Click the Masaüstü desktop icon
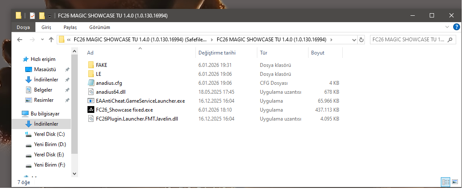This screenshot has width=466, height=190. (x=29, y=69)
